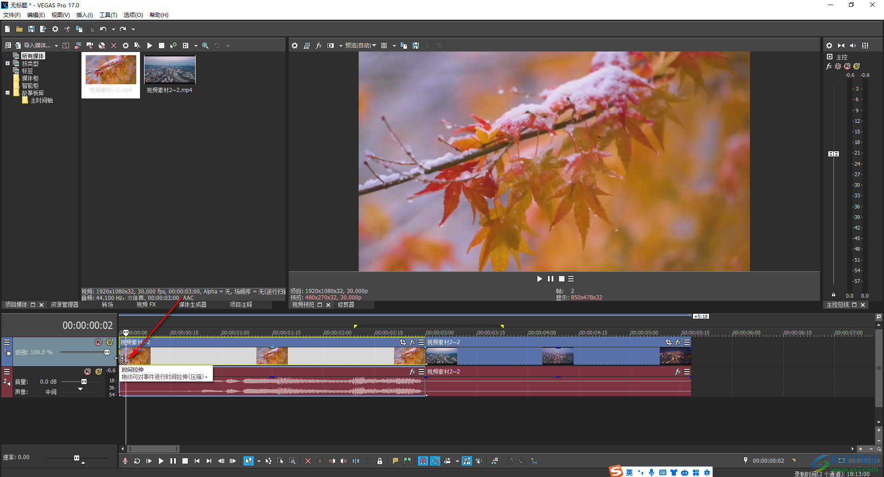
Task: Toggle automatic crossfades icon
Action: pyautogui.click(x=435, y=461)
